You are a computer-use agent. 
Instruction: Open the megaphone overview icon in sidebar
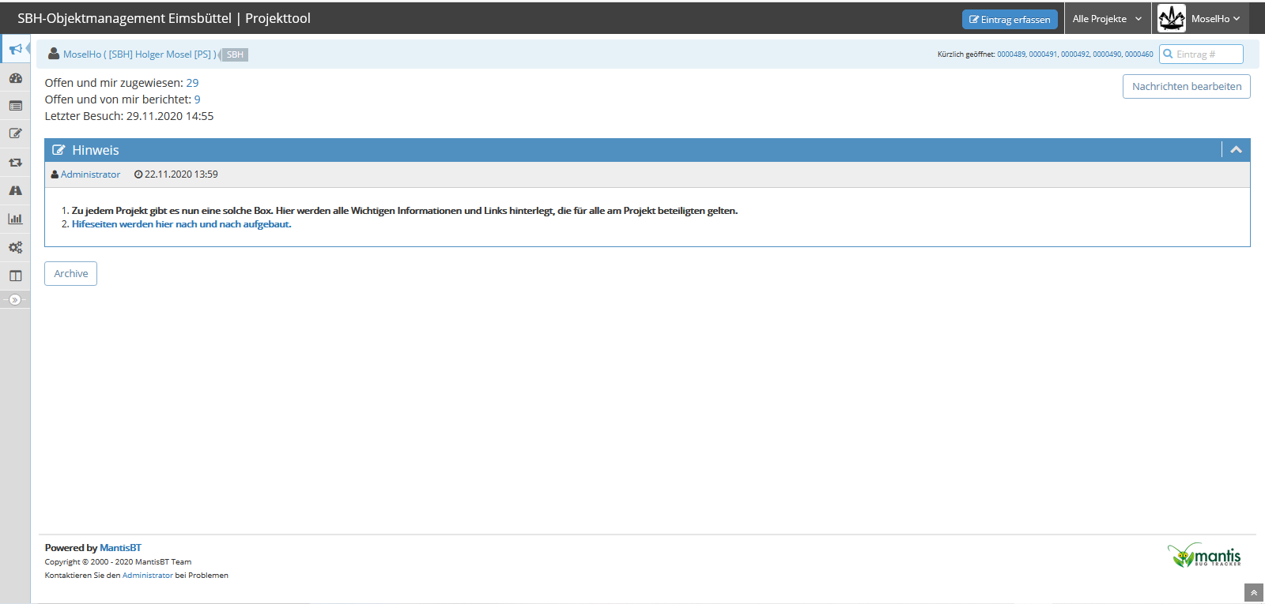pos(15,49)
